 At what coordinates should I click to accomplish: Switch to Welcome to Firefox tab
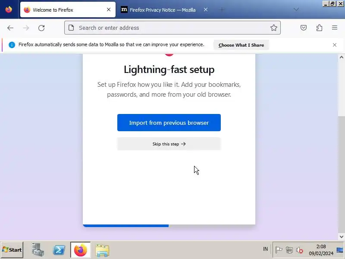pyautogui.click(x=68, y=9)
